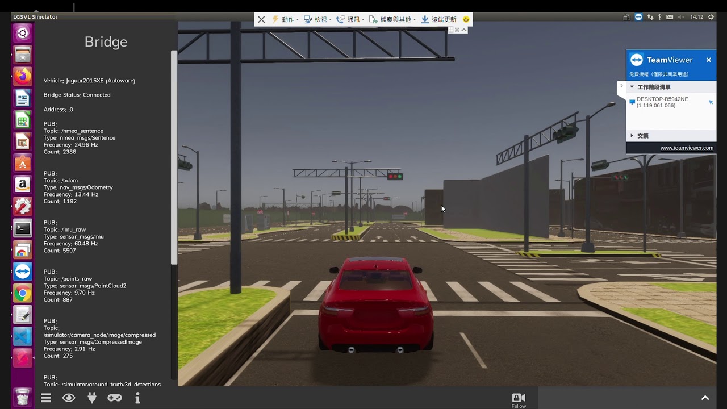Open the Amazon launcher icon

23,185
